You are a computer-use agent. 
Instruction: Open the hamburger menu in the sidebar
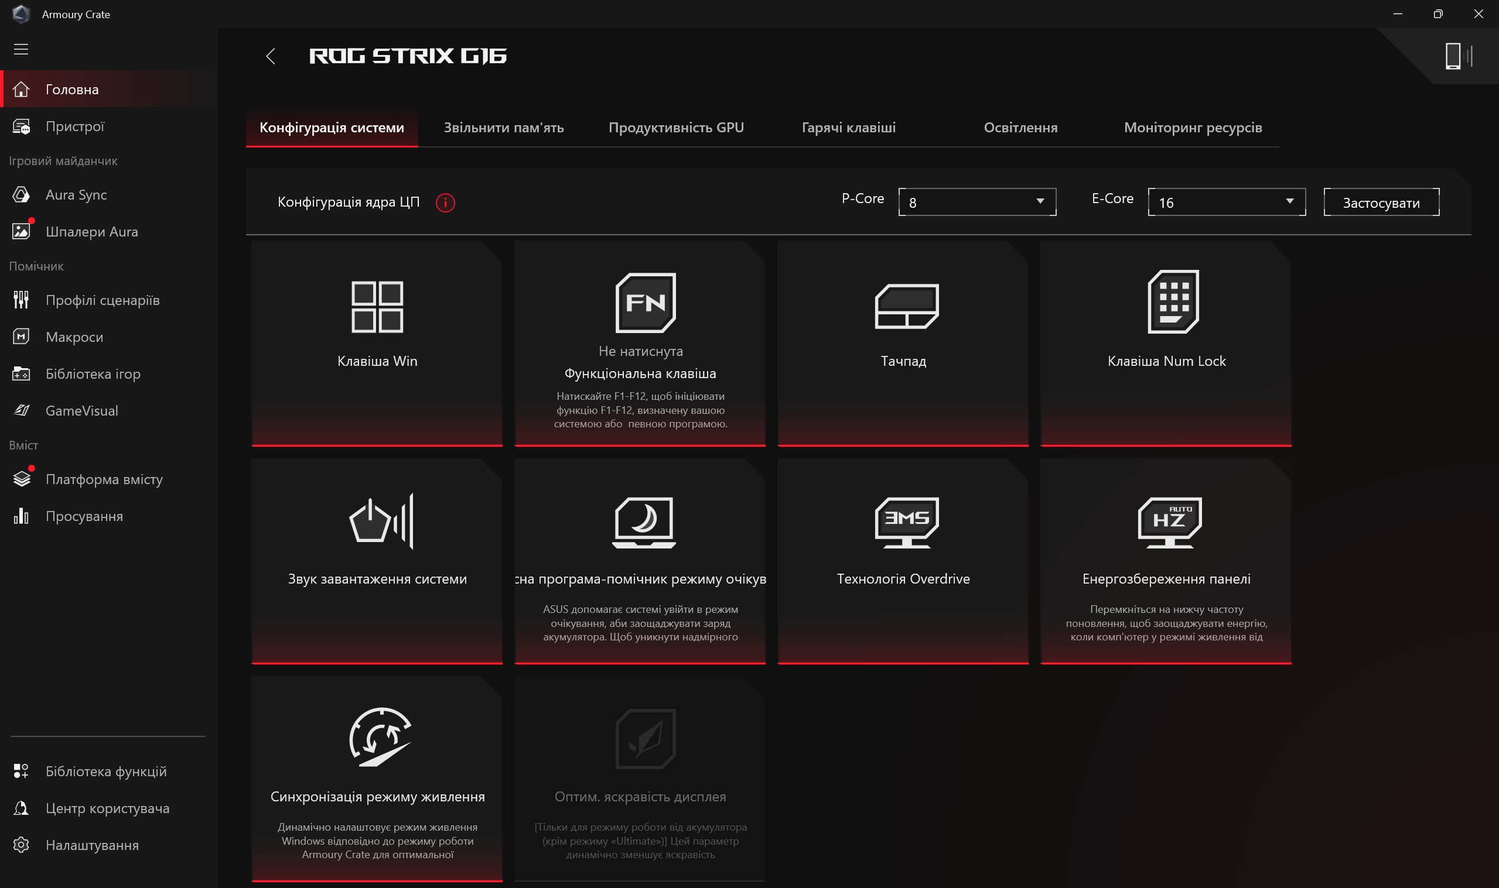pos(21,49)
